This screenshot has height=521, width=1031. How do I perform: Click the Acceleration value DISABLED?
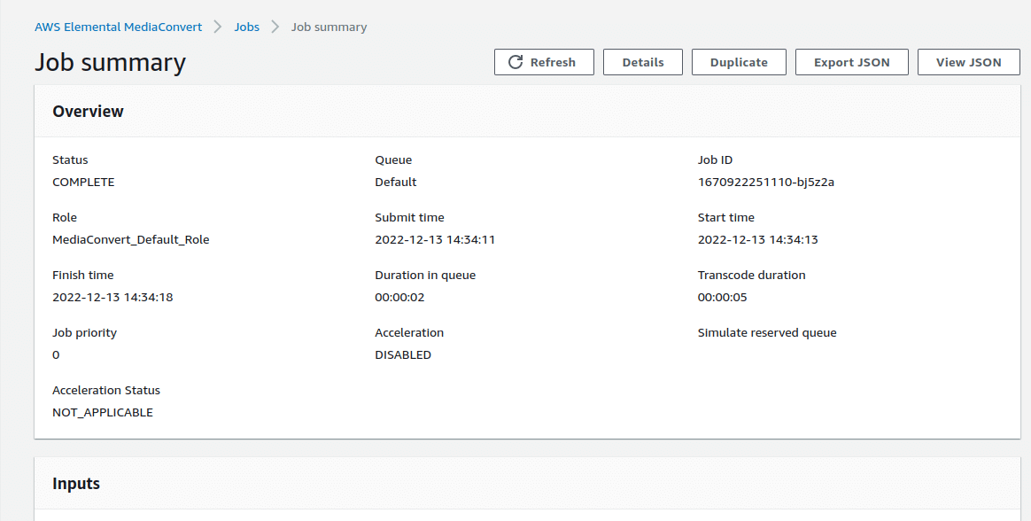click(403, 354)
